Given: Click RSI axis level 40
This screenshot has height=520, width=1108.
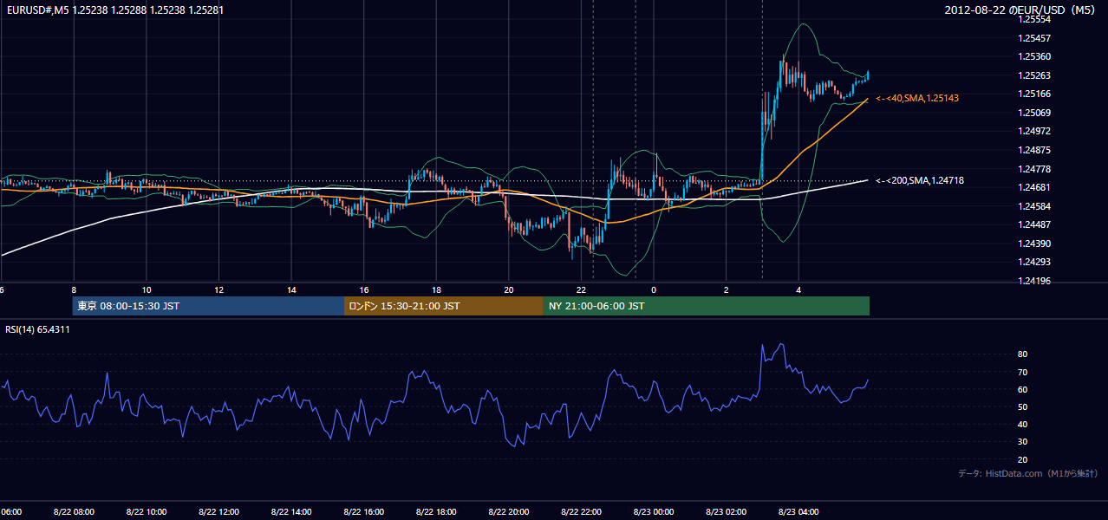Looking at the screenshot, I should coord(1023,424).
